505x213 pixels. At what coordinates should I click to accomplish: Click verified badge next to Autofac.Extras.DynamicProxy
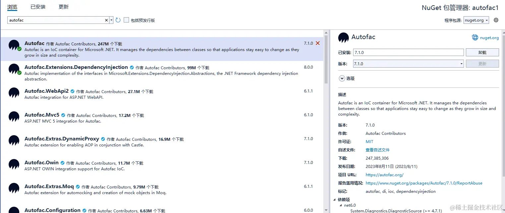103,139
